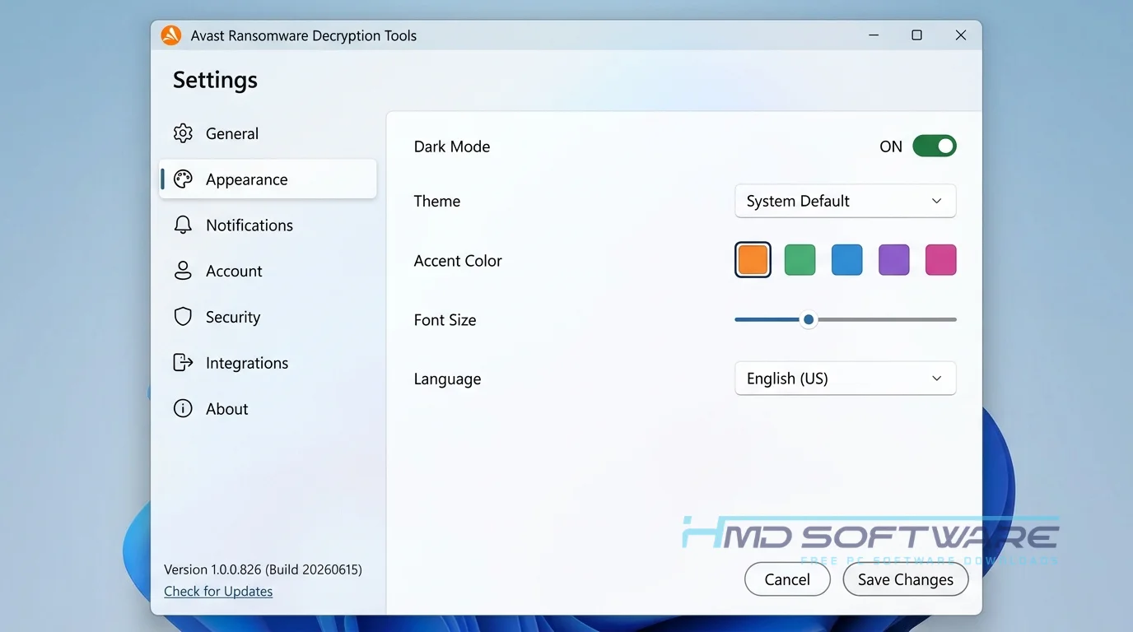
Task: Open the Theme dropdown
Action: pos(846,201)
